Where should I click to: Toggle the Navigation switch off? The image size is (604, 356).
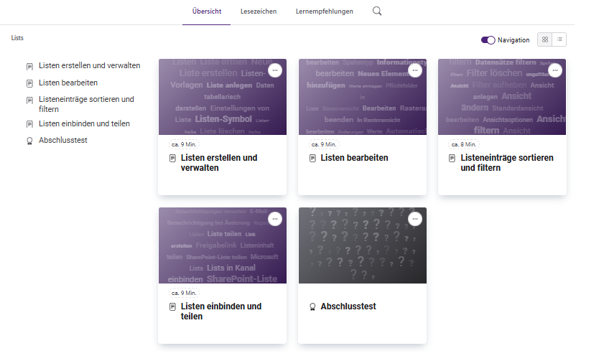tap(488, 40)
